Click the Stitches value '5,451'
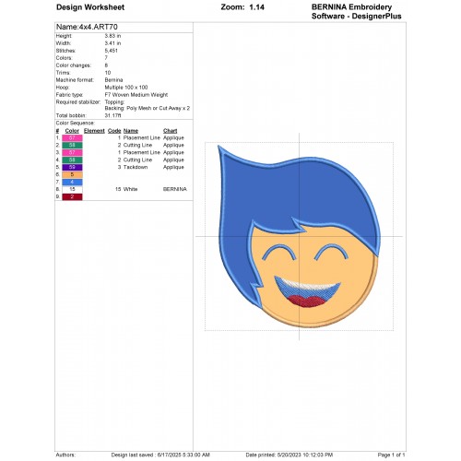This screenshot has width=461, height=461. [x=111, y=51]
